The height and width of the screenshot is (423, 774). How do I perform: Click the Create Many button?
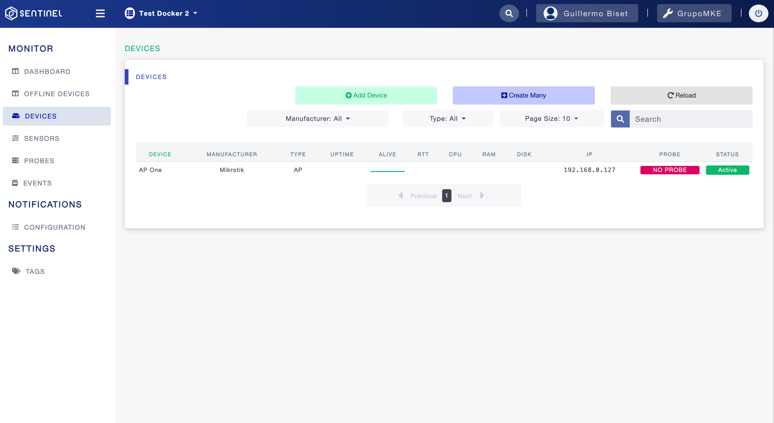(x=524, y=96)
